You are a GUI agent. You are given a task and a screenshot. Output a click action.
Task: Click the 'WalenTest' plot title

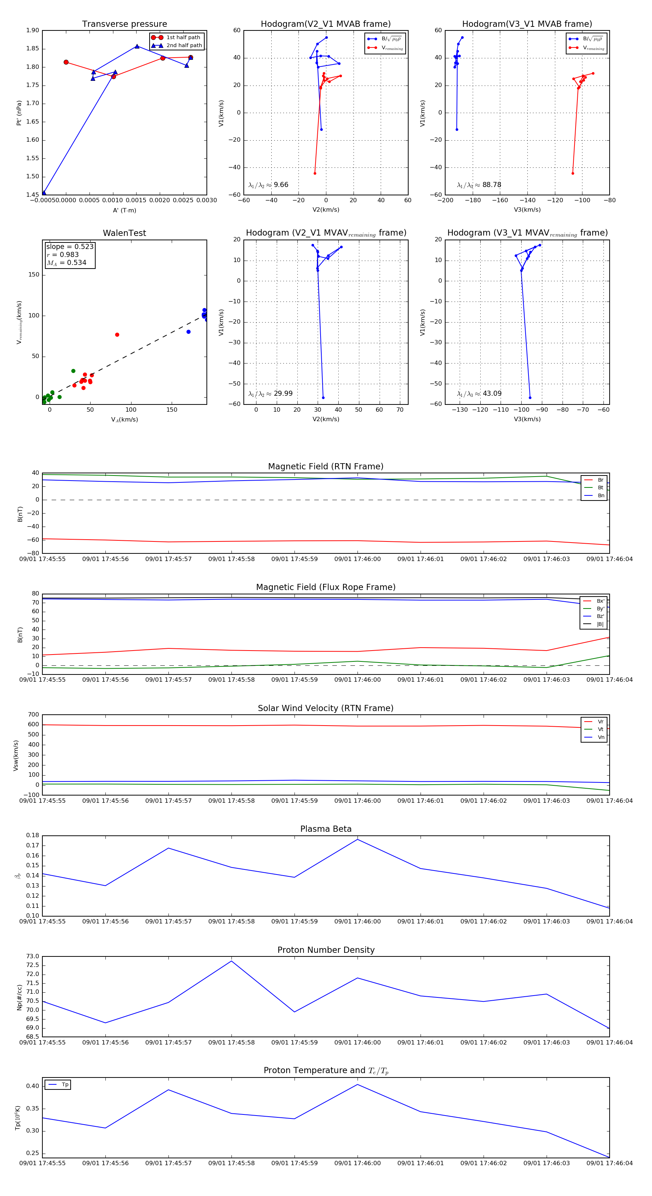pos(124,233)
